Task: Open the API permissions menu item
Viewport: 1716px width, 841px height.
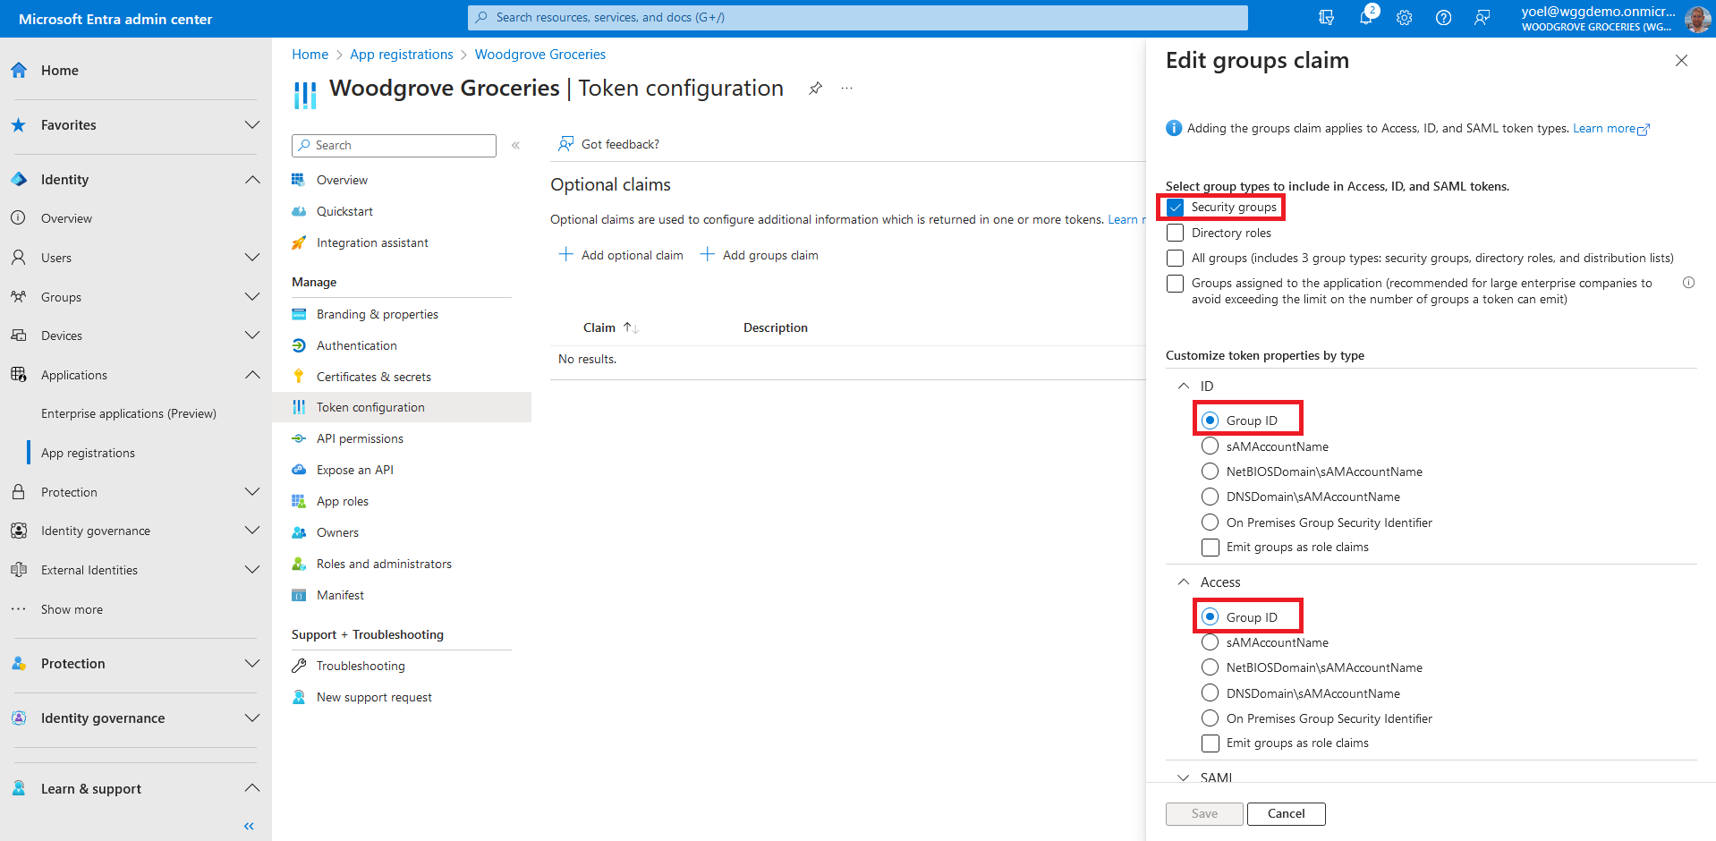Action: [360, 438]
